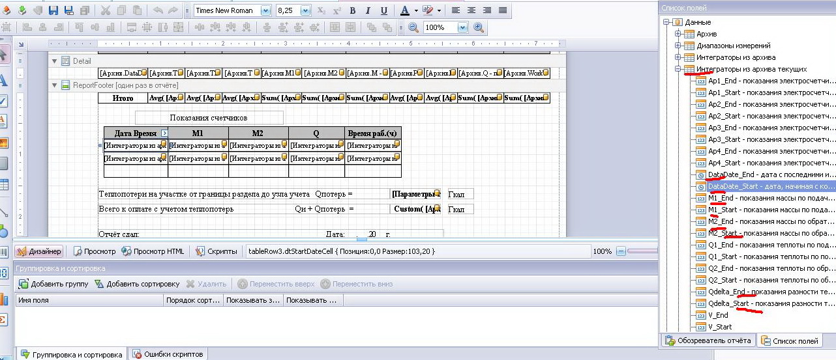
Task: Expand the Архив tree node
Action: click(x=678, y=34)
